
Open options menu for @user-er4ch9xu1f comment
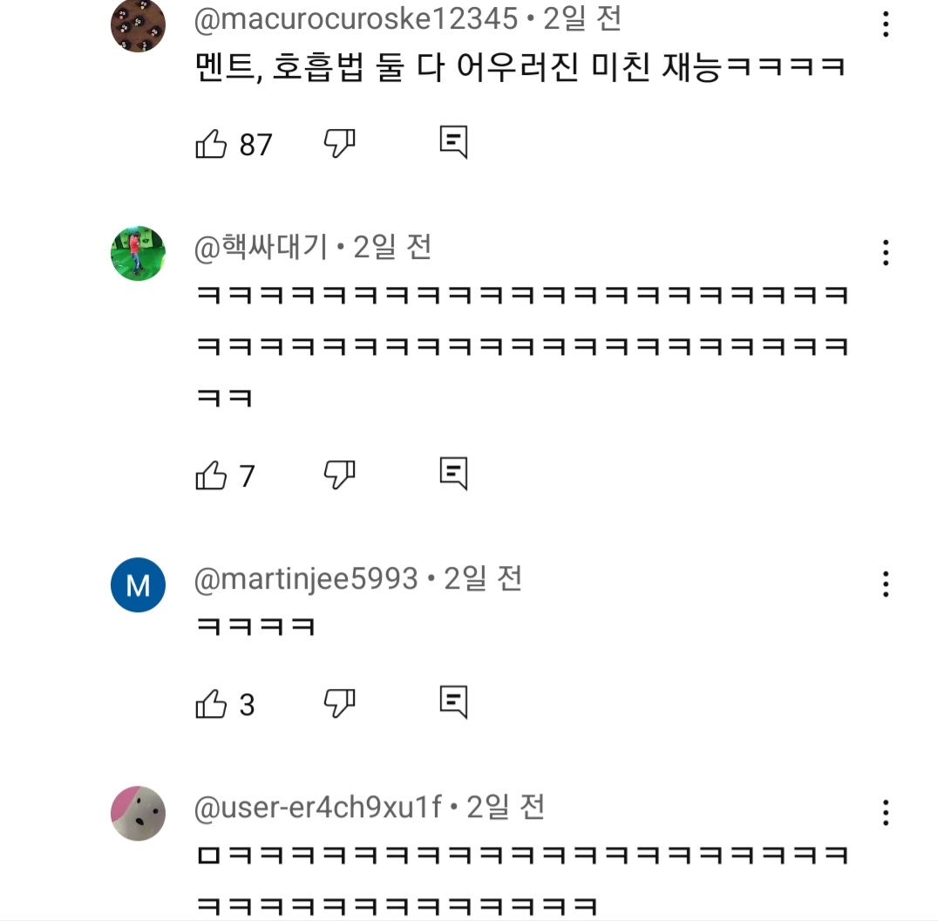tap(886, 812)
